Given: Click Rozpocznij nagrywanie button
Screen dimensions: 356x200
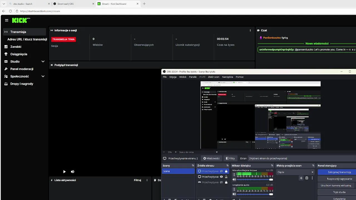Looking at the screenshot, I should 337,179.
